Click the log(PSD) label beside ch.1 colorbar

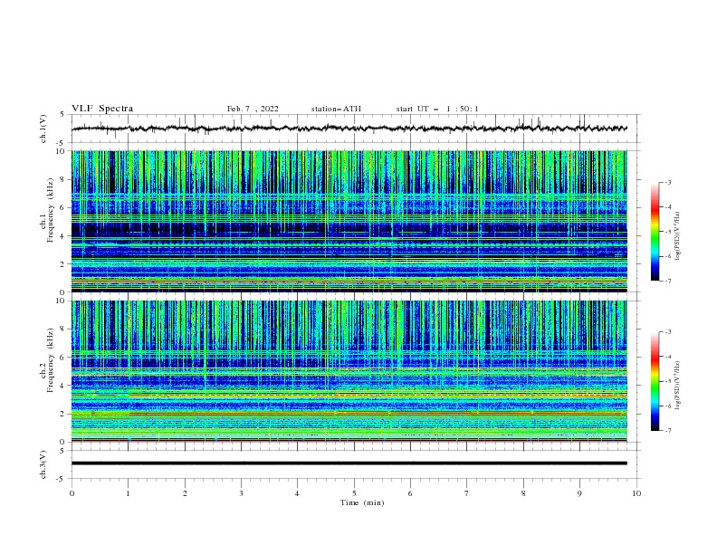pyautogui.click(x=678, y=236)
